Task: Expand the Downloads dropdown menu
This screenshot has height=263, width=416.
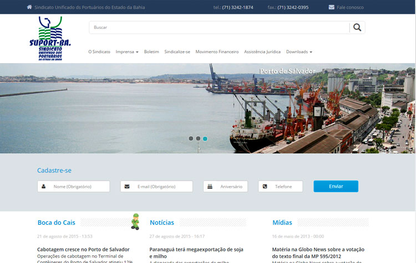Action: point(299,51)
